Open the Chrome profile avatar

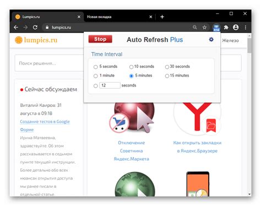236,28
